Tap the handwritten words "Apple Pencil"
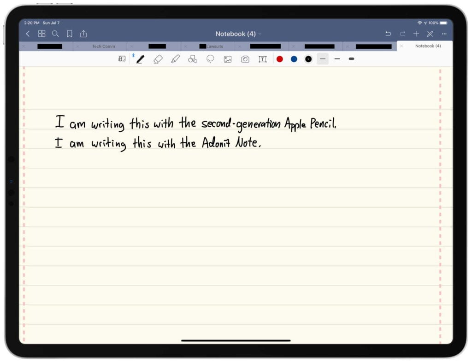 pos(310,124)
